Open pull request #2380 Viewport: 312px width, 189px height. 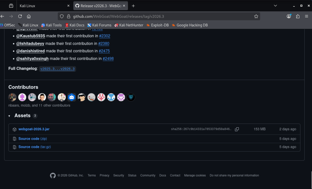click(x=104, y=44)
